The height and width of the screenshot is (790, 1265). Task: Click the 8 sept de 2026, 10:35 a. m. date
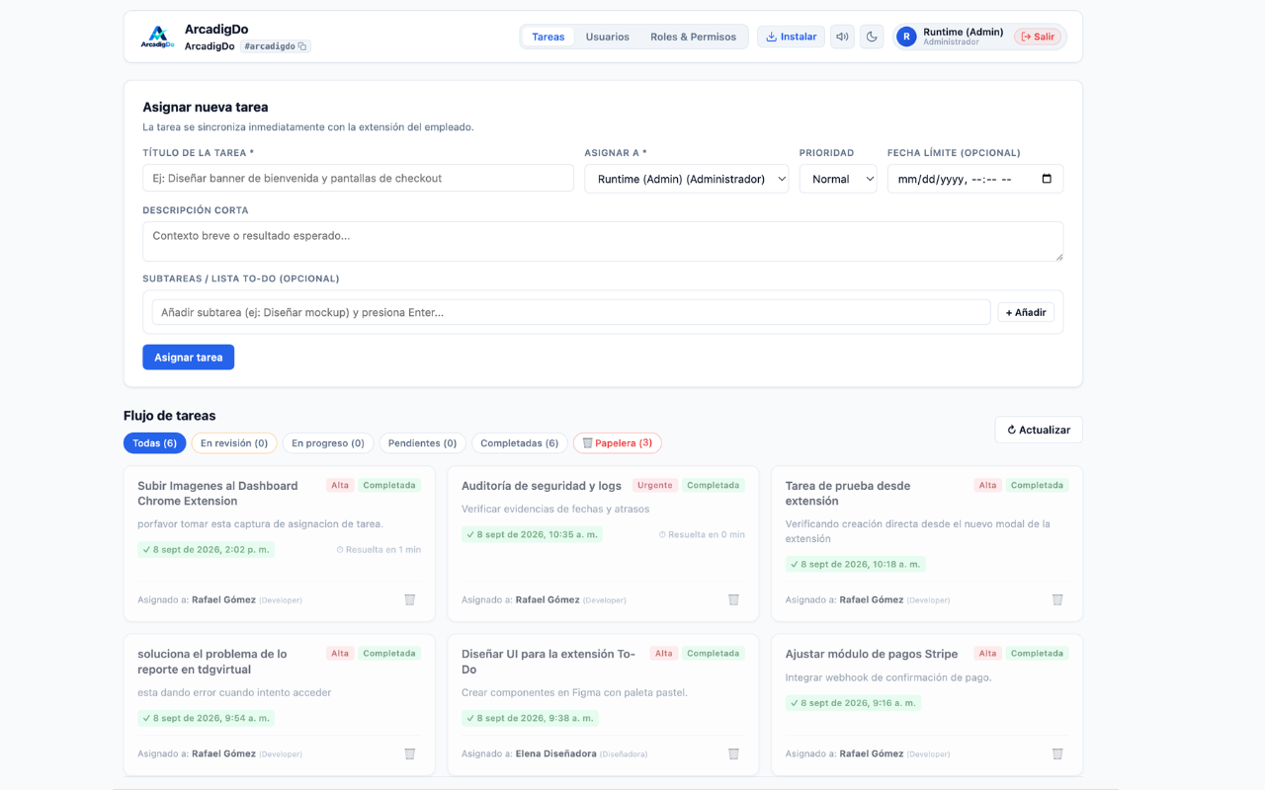pos(532,534)
